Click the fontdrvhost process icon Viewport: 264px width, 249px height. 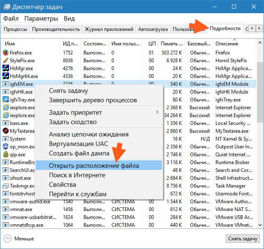(x=6, y=194)
